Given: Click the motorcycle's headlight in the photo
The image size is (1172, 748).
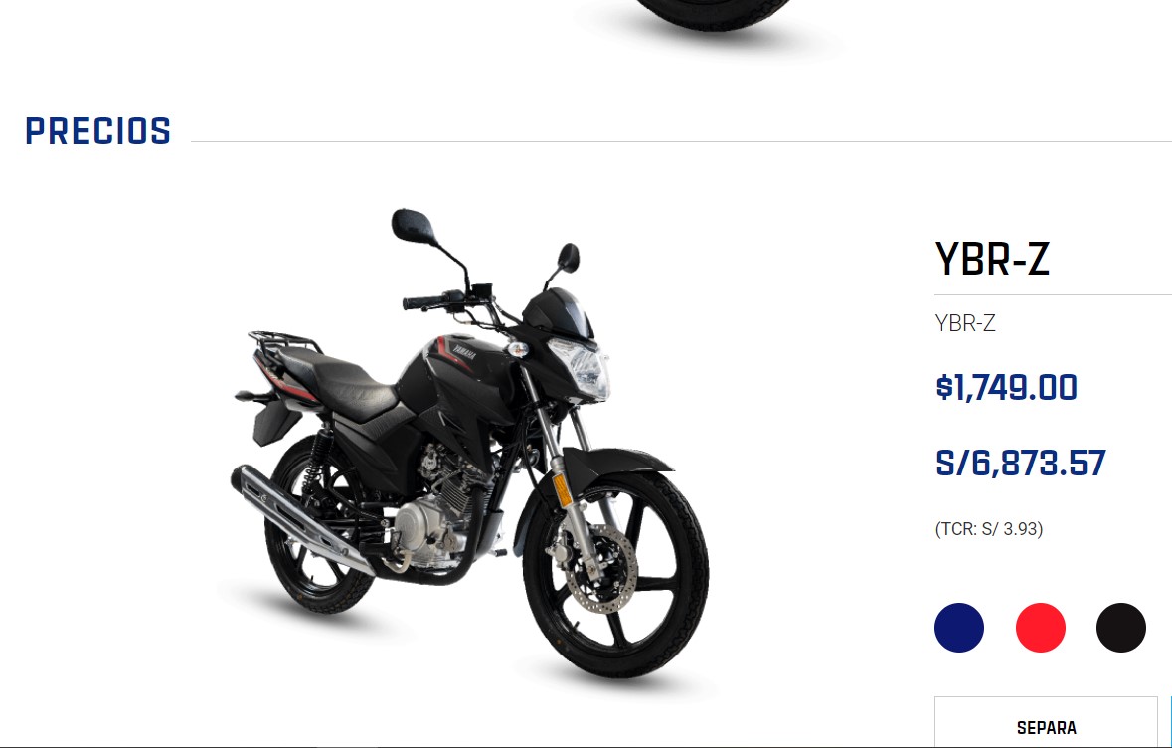Looking at the screenshot, I should click(x=580, y=367).
